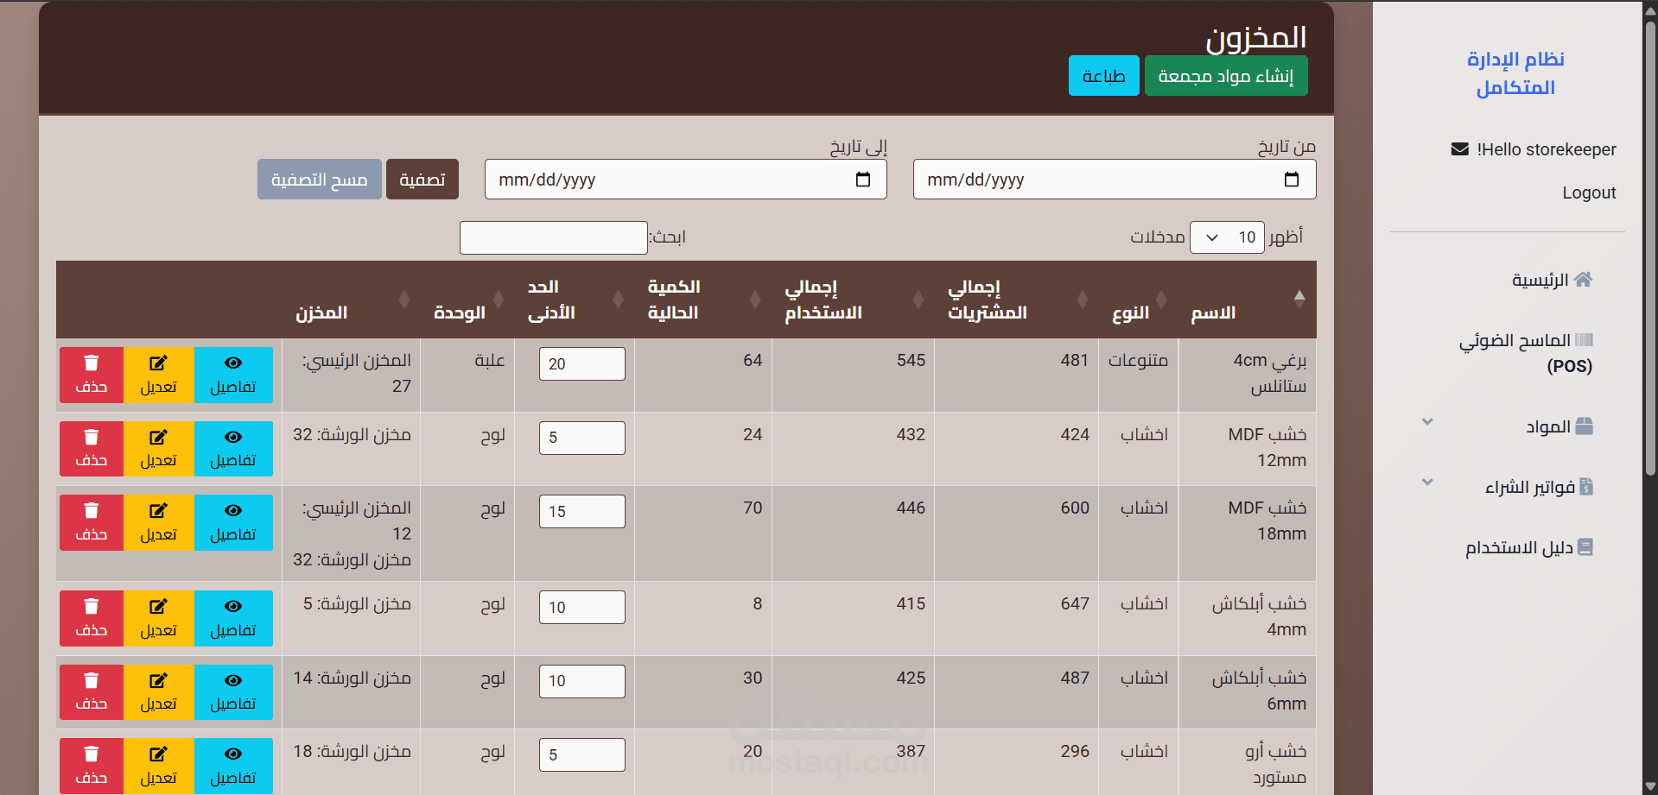1658x795 pixels.
Task: Click the طباعة print button
Action: (x=1104, y=76)
